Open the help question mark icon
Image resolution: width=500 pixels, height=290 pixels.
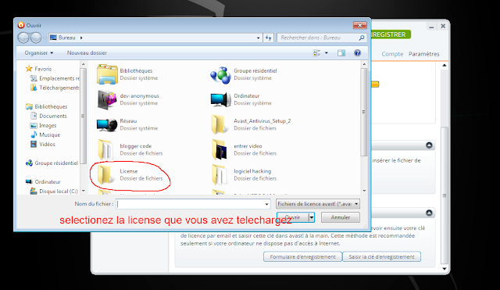(358, 52)
